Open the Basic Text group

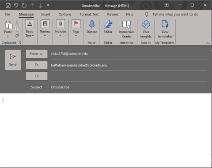tap(30, 29)
